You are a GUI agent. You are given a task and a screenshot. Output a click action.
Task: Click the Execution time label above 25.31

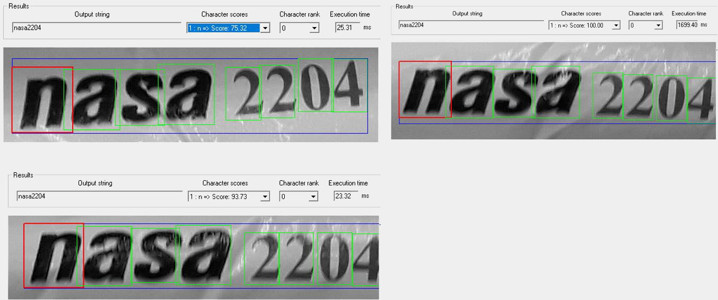[x=349, y=14]
